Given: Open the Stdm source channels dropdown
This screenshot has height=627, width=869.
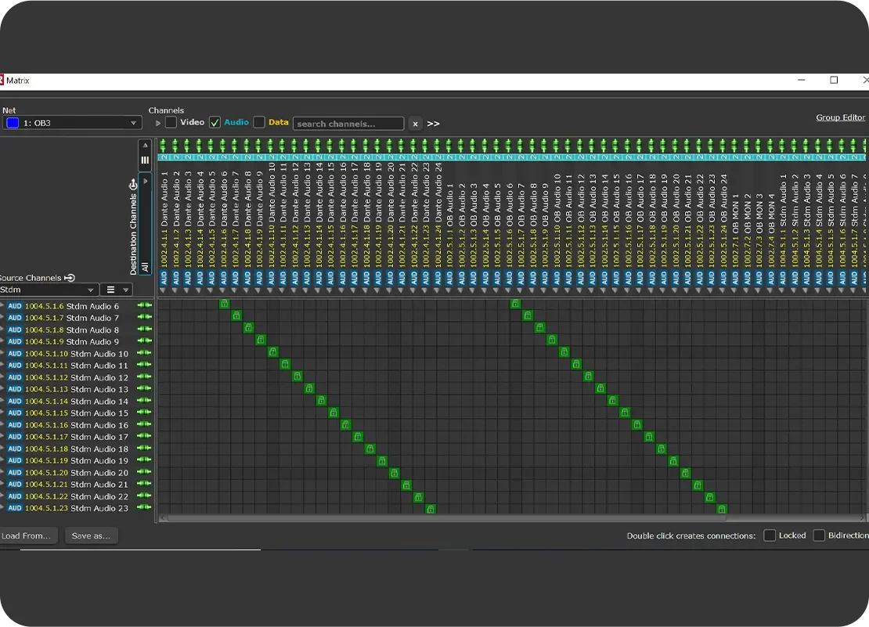Looking at the screenshot, I should point(49,290).
